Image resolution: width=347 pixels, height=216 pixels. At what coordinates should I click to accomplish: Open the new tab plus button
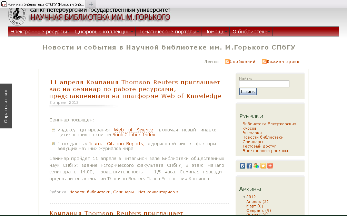pyautogui.click(x=91, y=4)
